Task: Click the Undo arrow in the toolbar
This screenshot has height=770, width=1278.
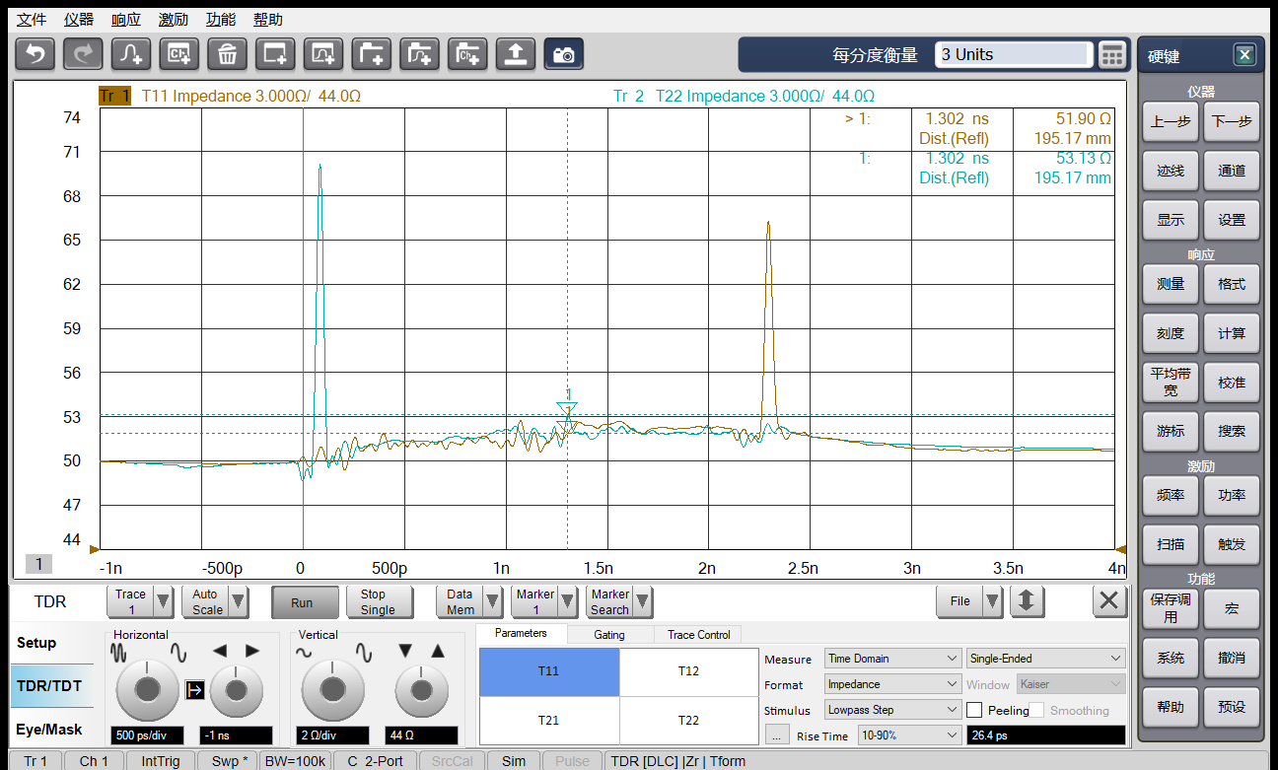Action: (35, 54)
